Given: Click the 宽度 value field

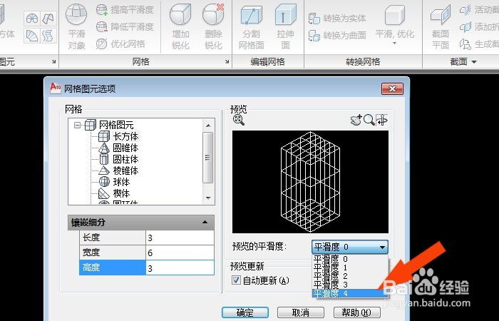Looking at the screenshot, I should 180,253.
